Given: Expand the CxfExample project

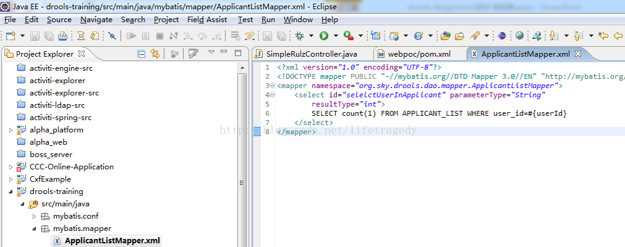Looking at the screenshot, I should [x=10, y=179].
